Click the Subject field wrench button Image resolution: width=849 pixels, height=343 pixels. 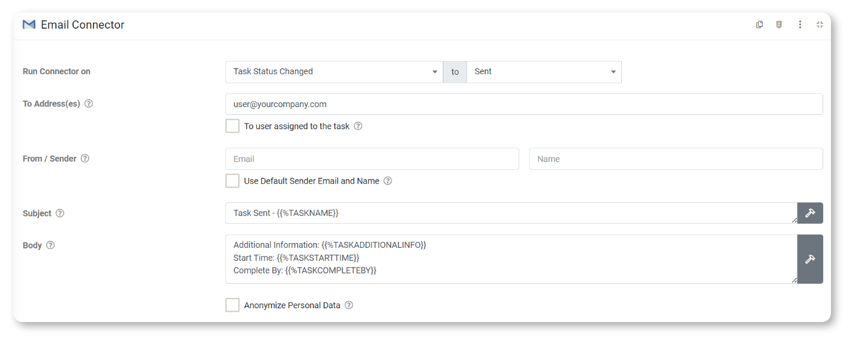click(x=810, y=213)
